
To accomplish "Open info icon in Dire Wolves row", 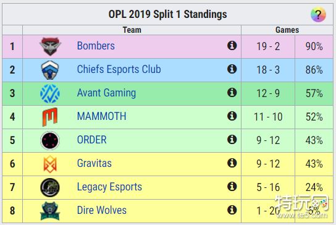I will pos(232,210).
